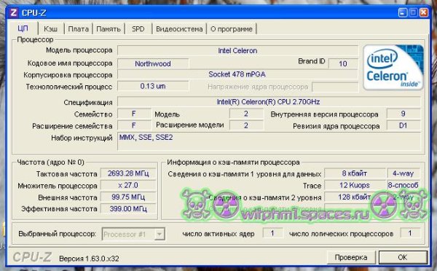The width and height of the screenshot is (437, 271).
Task: Click the Семейство value F
Action: (134, 114)
